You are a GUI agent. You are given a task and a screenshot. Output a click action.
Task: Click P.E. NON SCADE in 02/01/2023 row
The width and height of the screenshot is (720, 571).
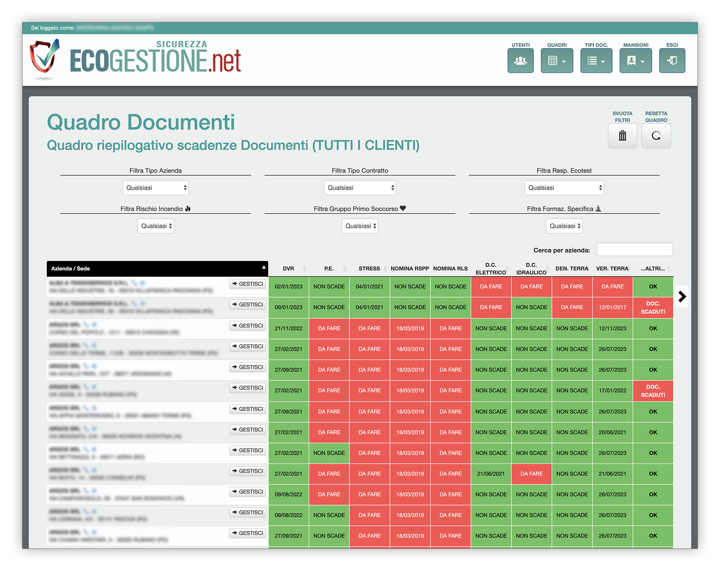pos(329,287)
